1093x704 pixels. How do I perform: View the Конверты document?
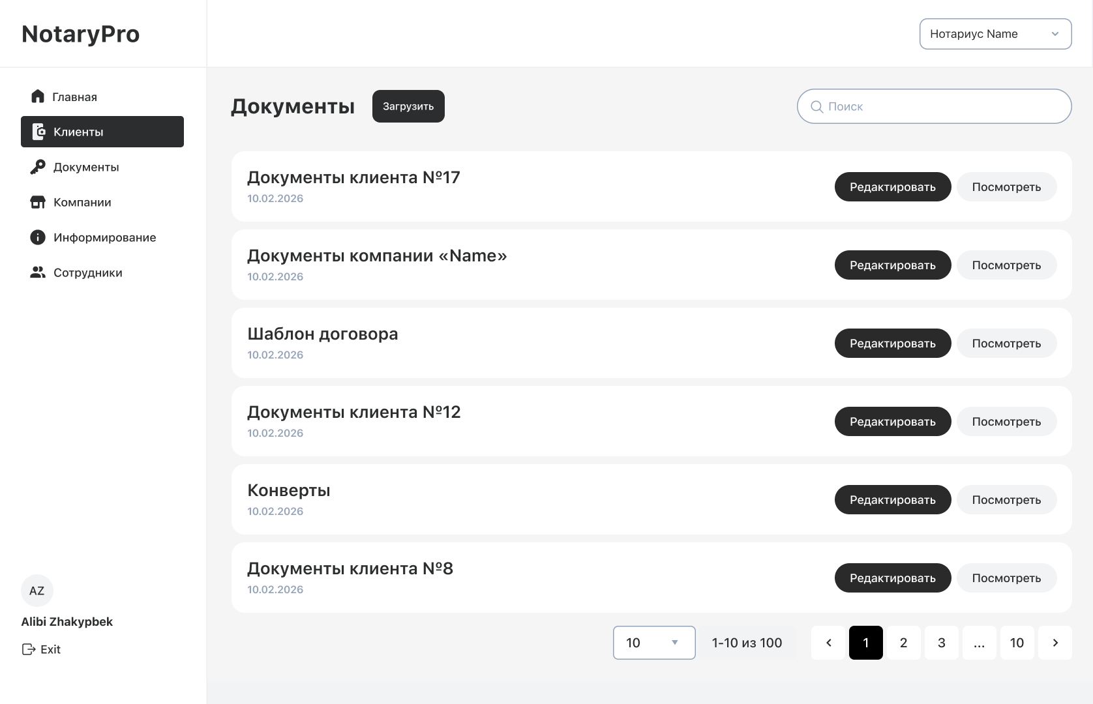(1006, 500)
